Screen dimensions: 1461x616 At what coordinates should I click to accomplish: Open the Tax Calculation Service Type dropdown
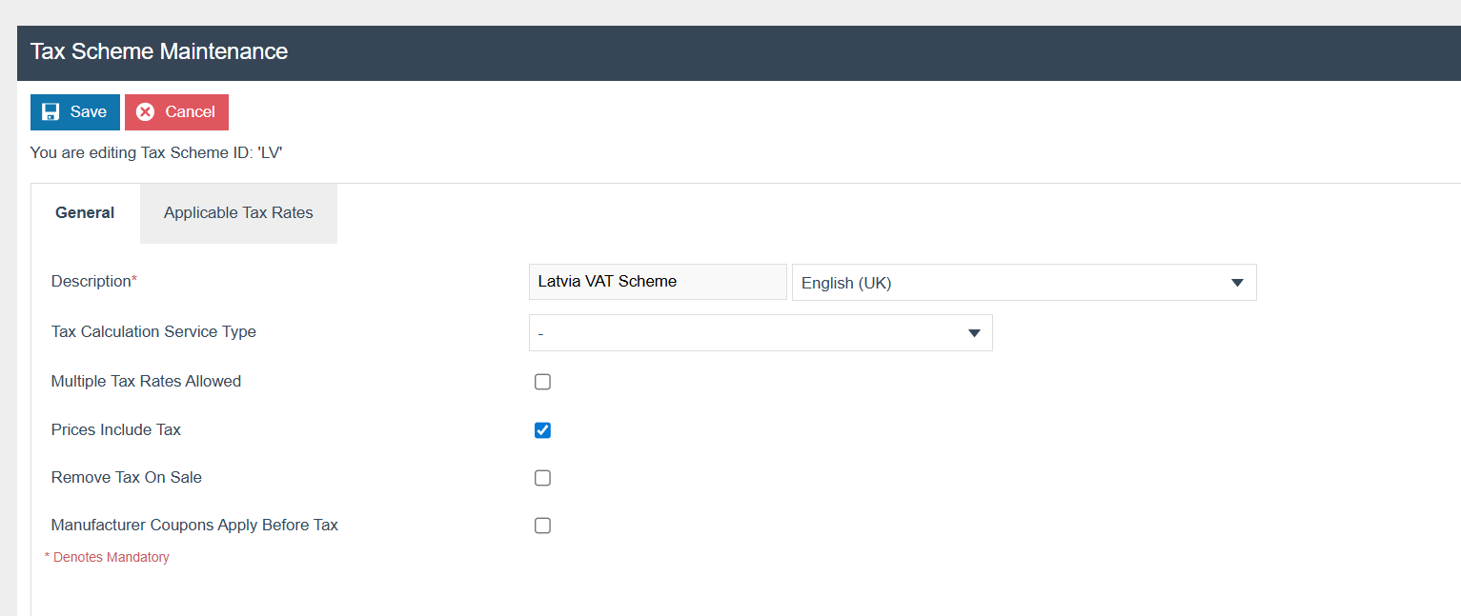760,333
